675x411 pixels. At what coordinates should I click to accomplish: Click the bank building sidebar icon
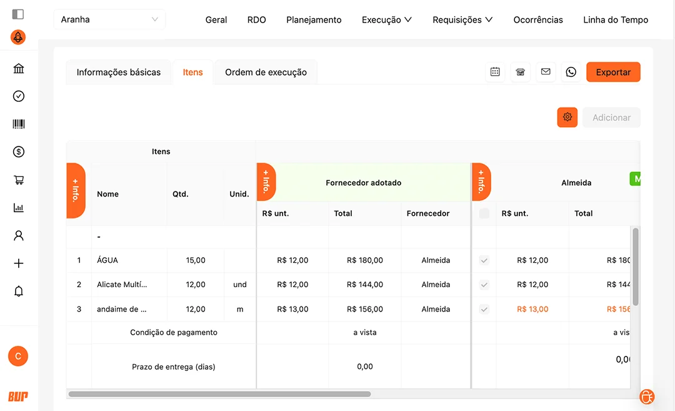(19, 69)
